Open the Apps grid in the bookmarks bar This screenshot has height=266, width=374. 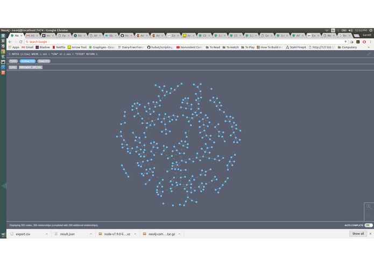[x=14, y=47]
